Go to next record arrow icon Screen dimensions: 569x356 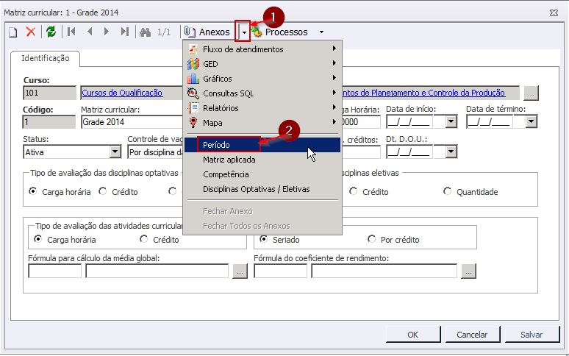point(107,32)
